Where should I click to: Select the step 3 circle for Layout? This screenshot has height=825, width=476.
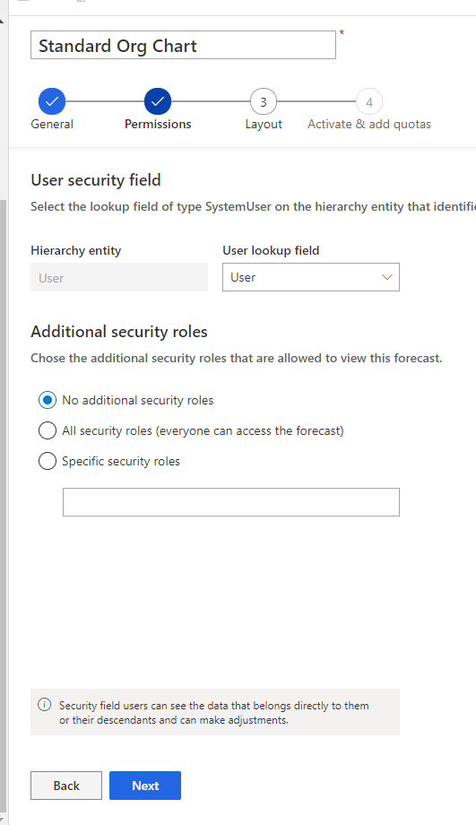[x=264, y=101]
